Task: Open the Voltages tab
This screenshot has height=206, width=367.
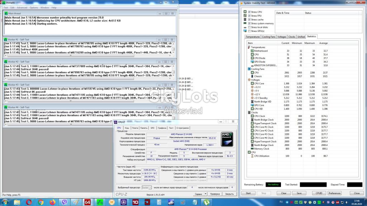Action: pos(282,37)
